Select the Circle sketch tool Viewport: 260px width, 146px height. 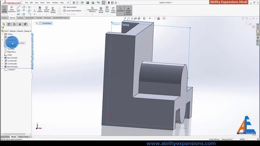24,7
